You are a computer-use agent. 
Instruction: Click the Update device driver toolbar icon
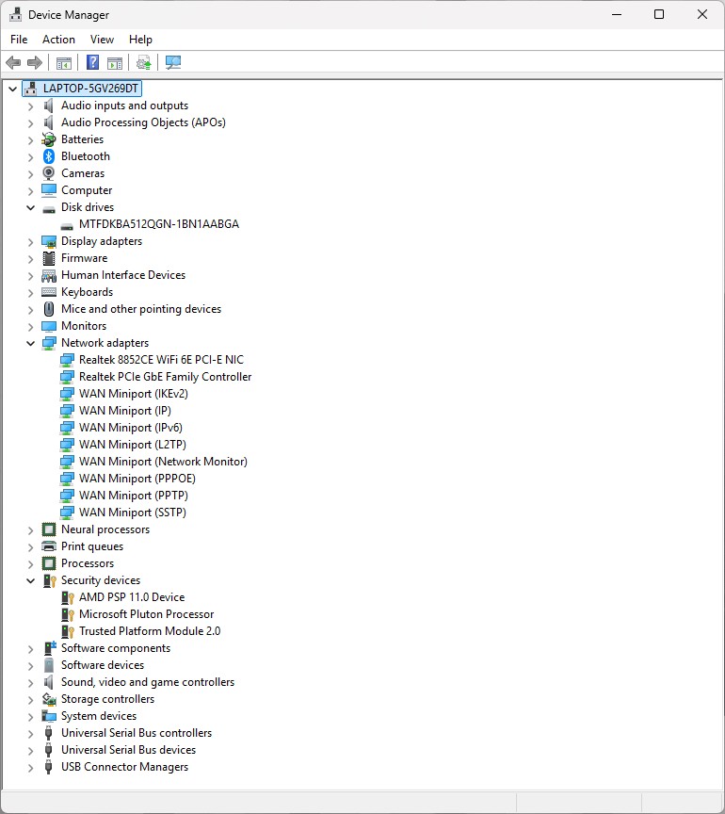144,63
